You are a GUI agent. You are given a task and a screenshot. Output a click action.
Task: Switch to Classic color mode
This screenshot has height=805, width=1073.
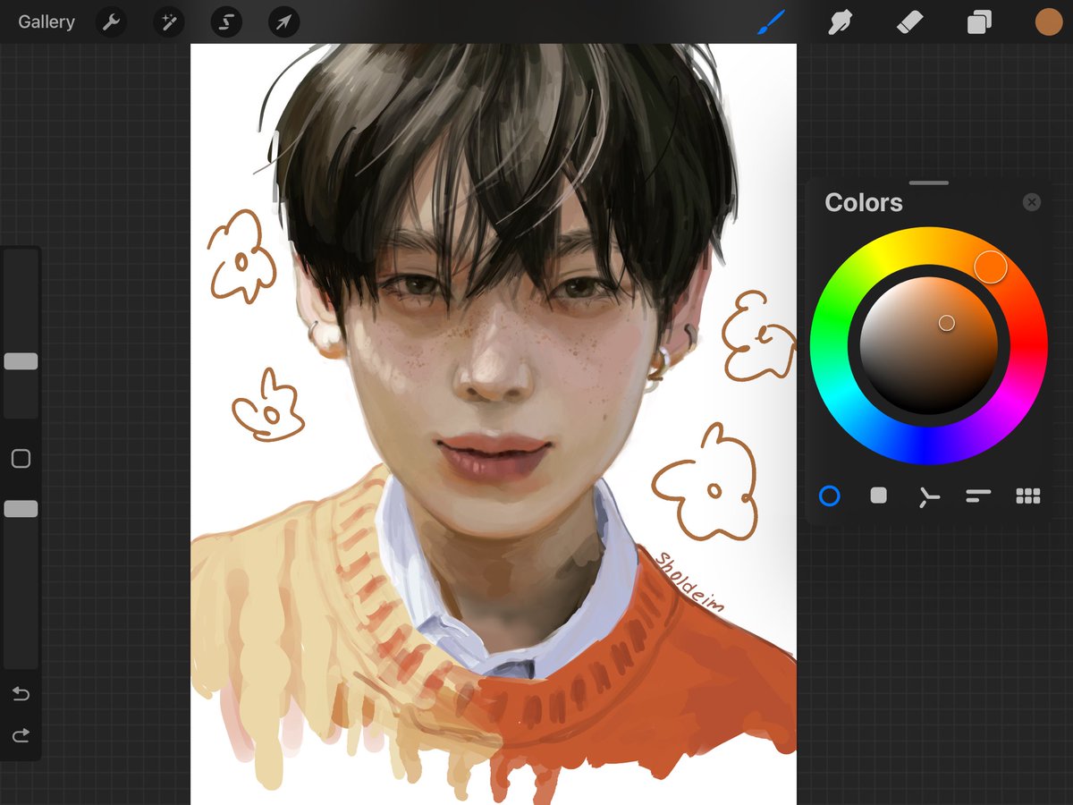click(879, 496)
